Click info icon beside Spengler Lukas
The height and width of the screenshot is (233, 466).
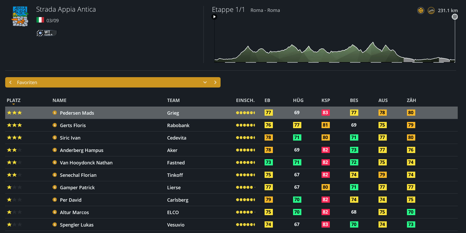click(x=55, y=224)
